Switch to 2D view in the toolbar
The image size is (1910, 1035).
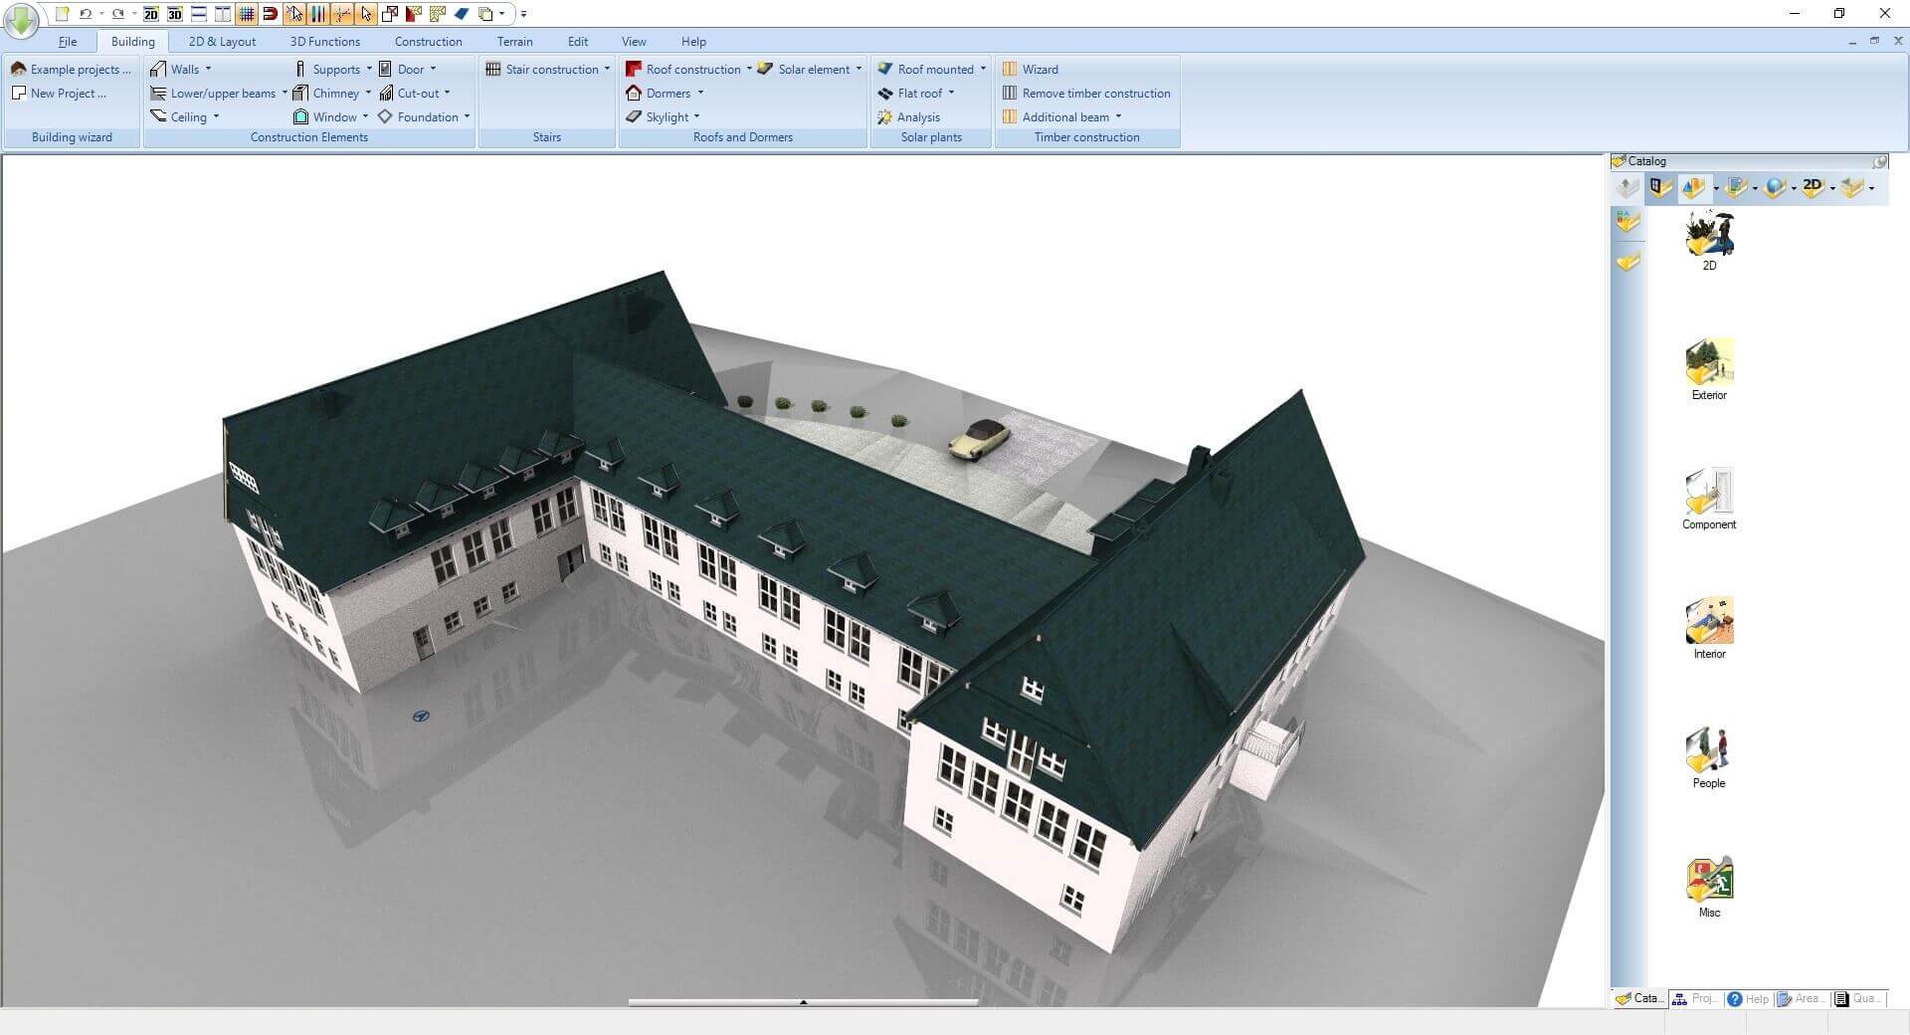tap(150, 14)
